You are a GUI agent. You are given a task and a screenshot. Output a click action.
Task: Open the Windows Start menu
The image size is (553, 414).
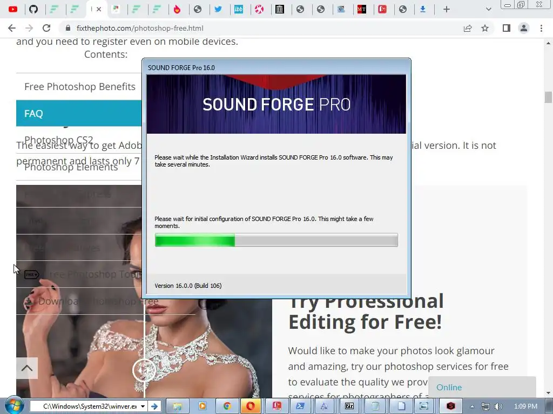click(14, 406)
